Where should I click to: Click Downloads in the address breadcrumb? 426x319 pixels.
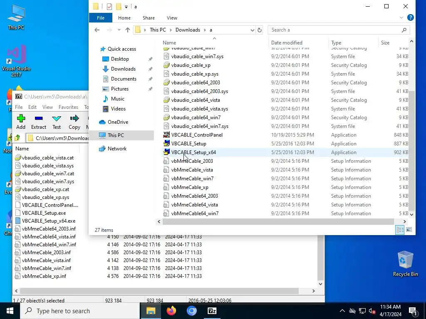click(188, 30)
